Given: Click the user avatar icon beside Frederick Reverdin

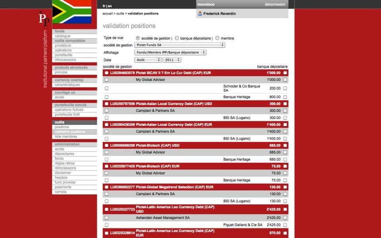Looking at the screenshot, I should (200, 14).
